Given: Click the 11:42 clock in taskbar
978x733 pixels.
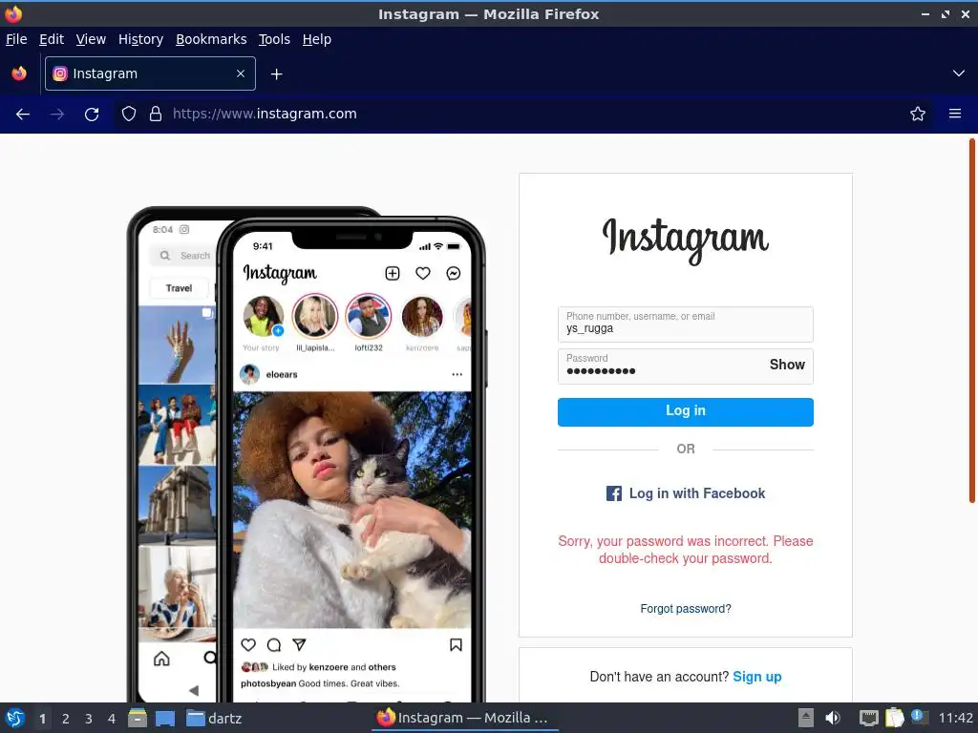Looking at the screenshot, I should 955,718.
